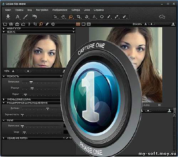178x157 pixels.
Task: Switch viewer to single image view
Action: click(x=83, y=24)
